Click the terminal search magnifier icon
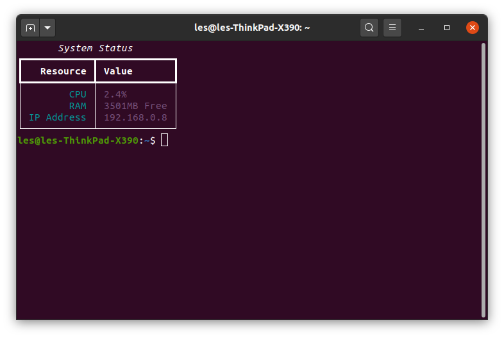The height and width of the screenshot is (338, 504). coord(369,28)
